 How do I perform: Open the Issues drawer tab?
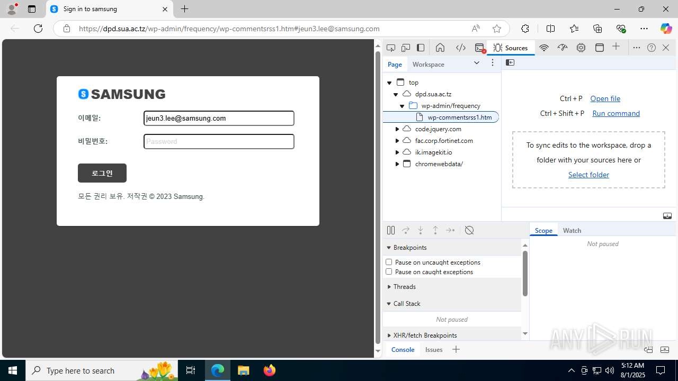click(x=434, y=349)
